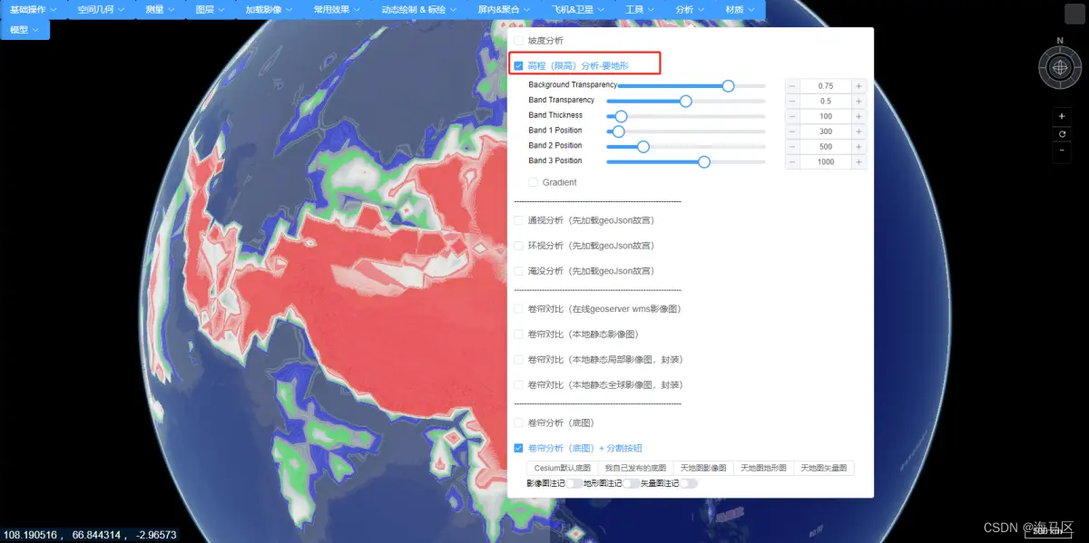The width and height of the screenshot is (1089, 543).
Task: Click the Band 2 Position slider handle
Action: (x=643, y=146)
